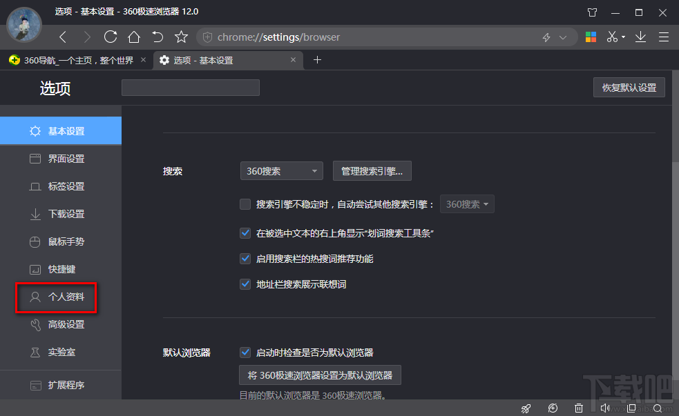Close the 360导航 tab
679x416 pixels.
tap(144, 60)
